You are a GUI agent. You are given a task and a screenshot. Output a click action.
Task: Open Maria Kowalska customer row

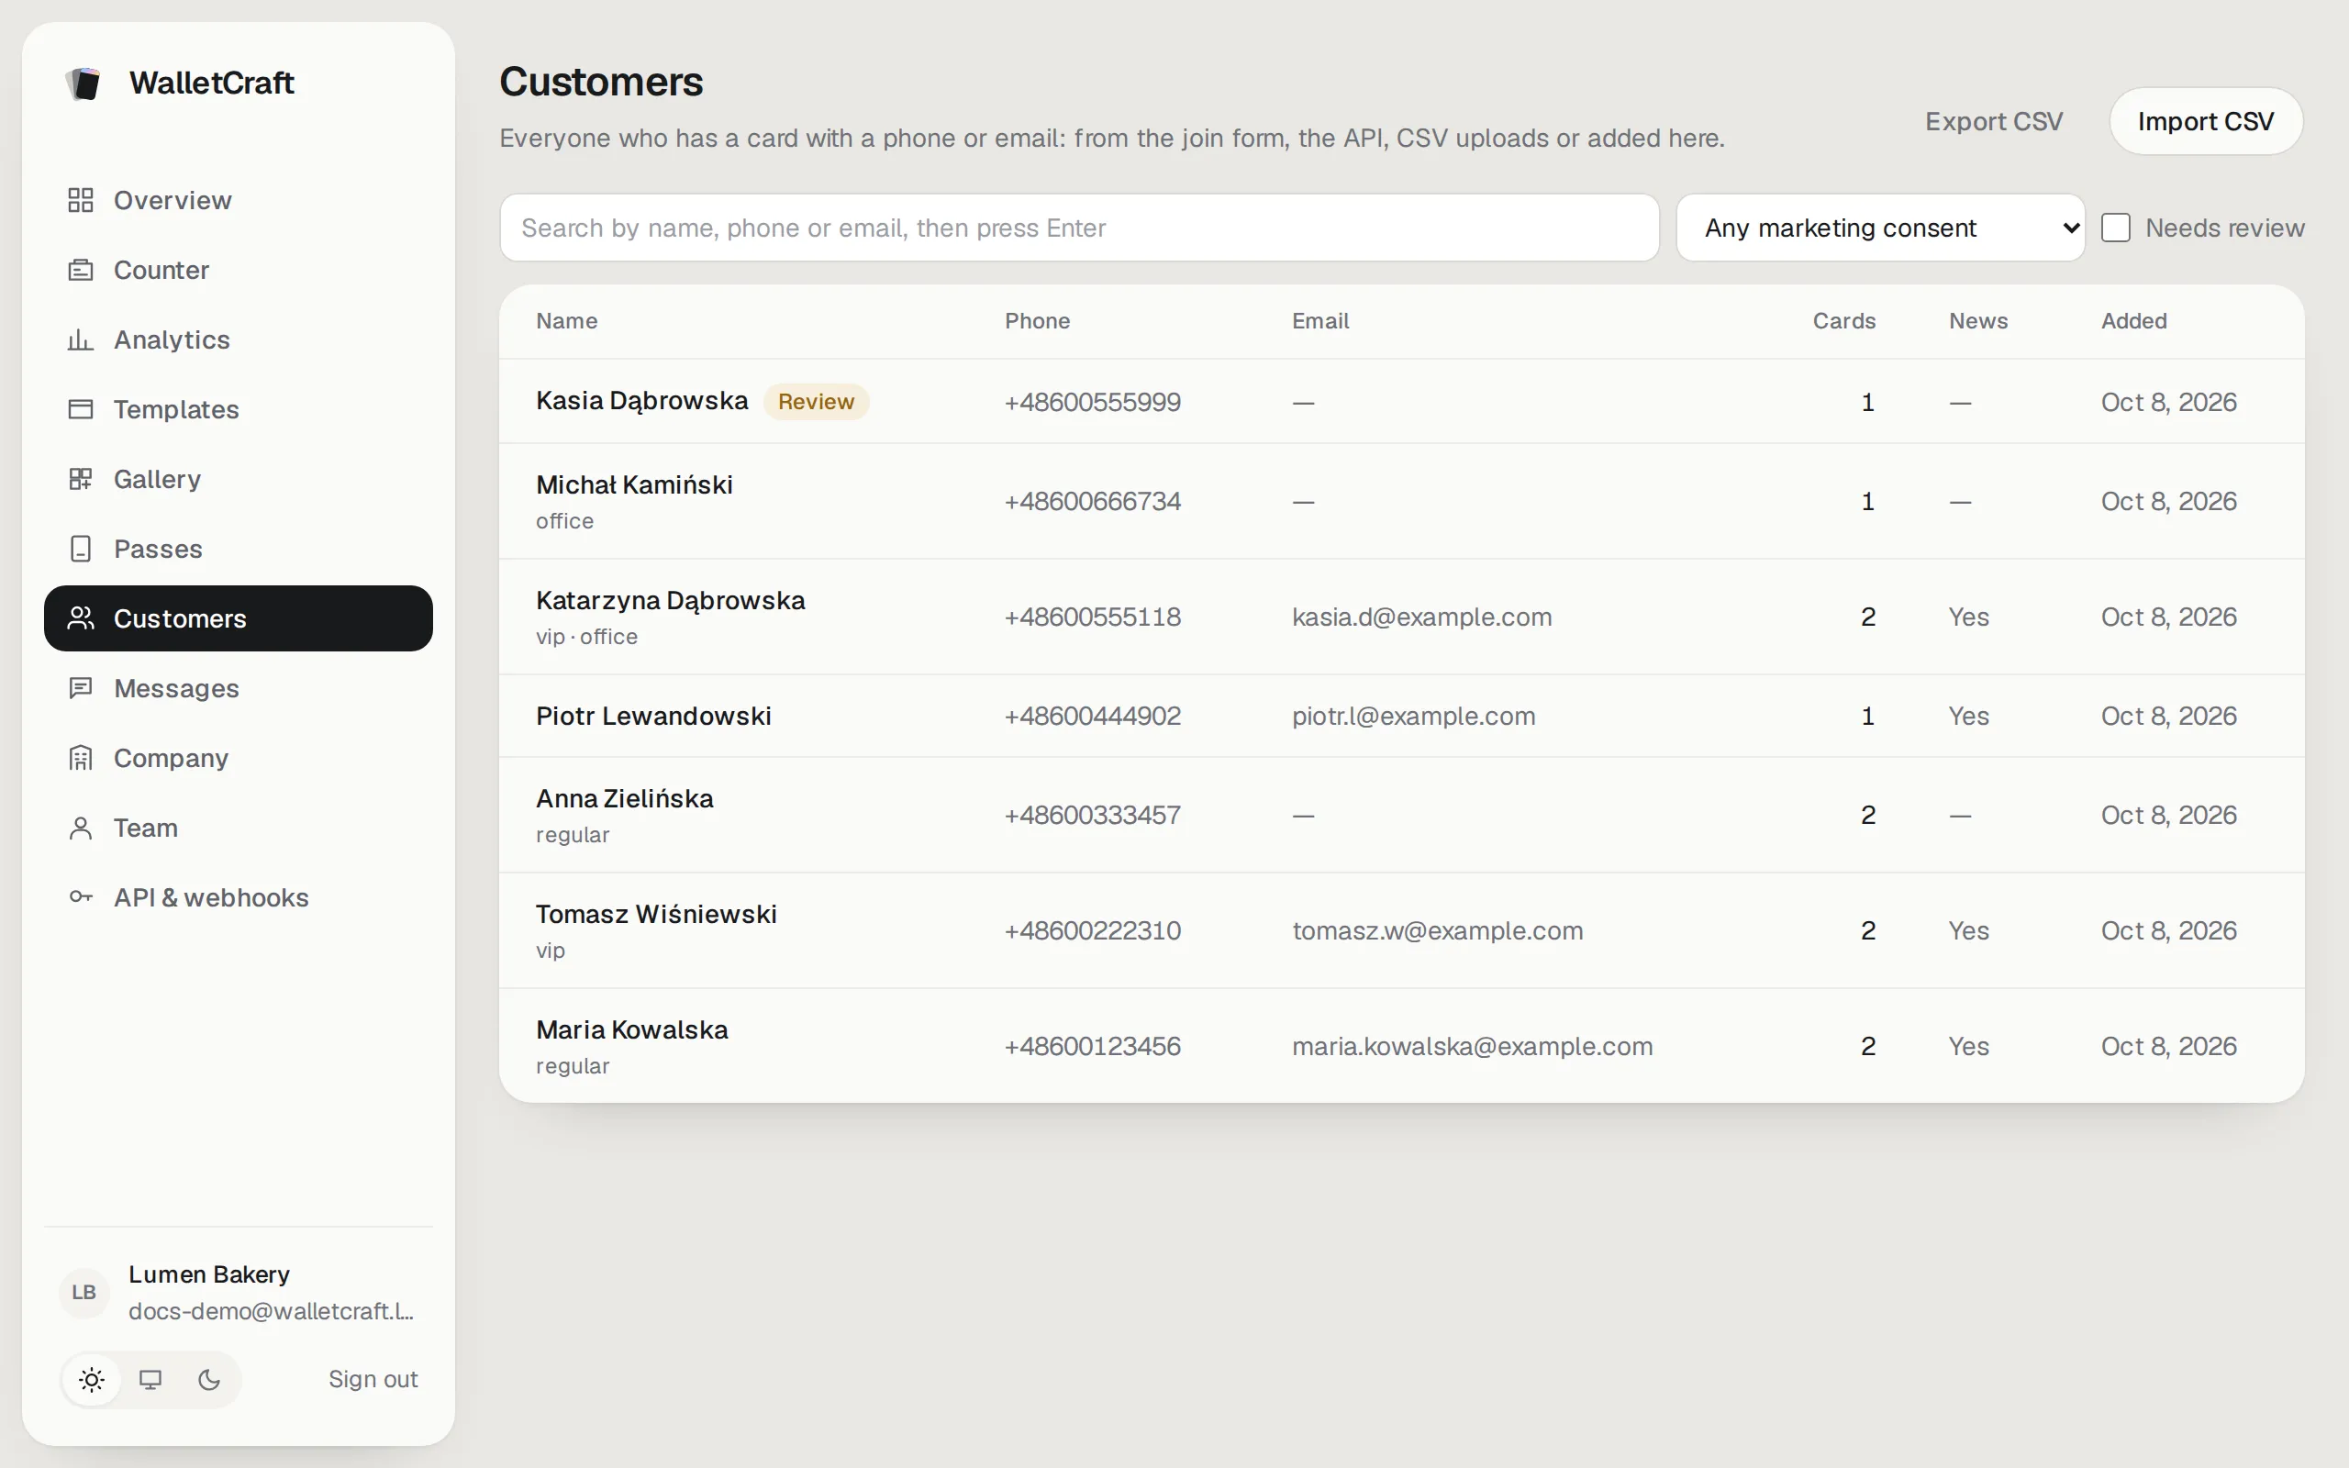coord(1400,1046)
